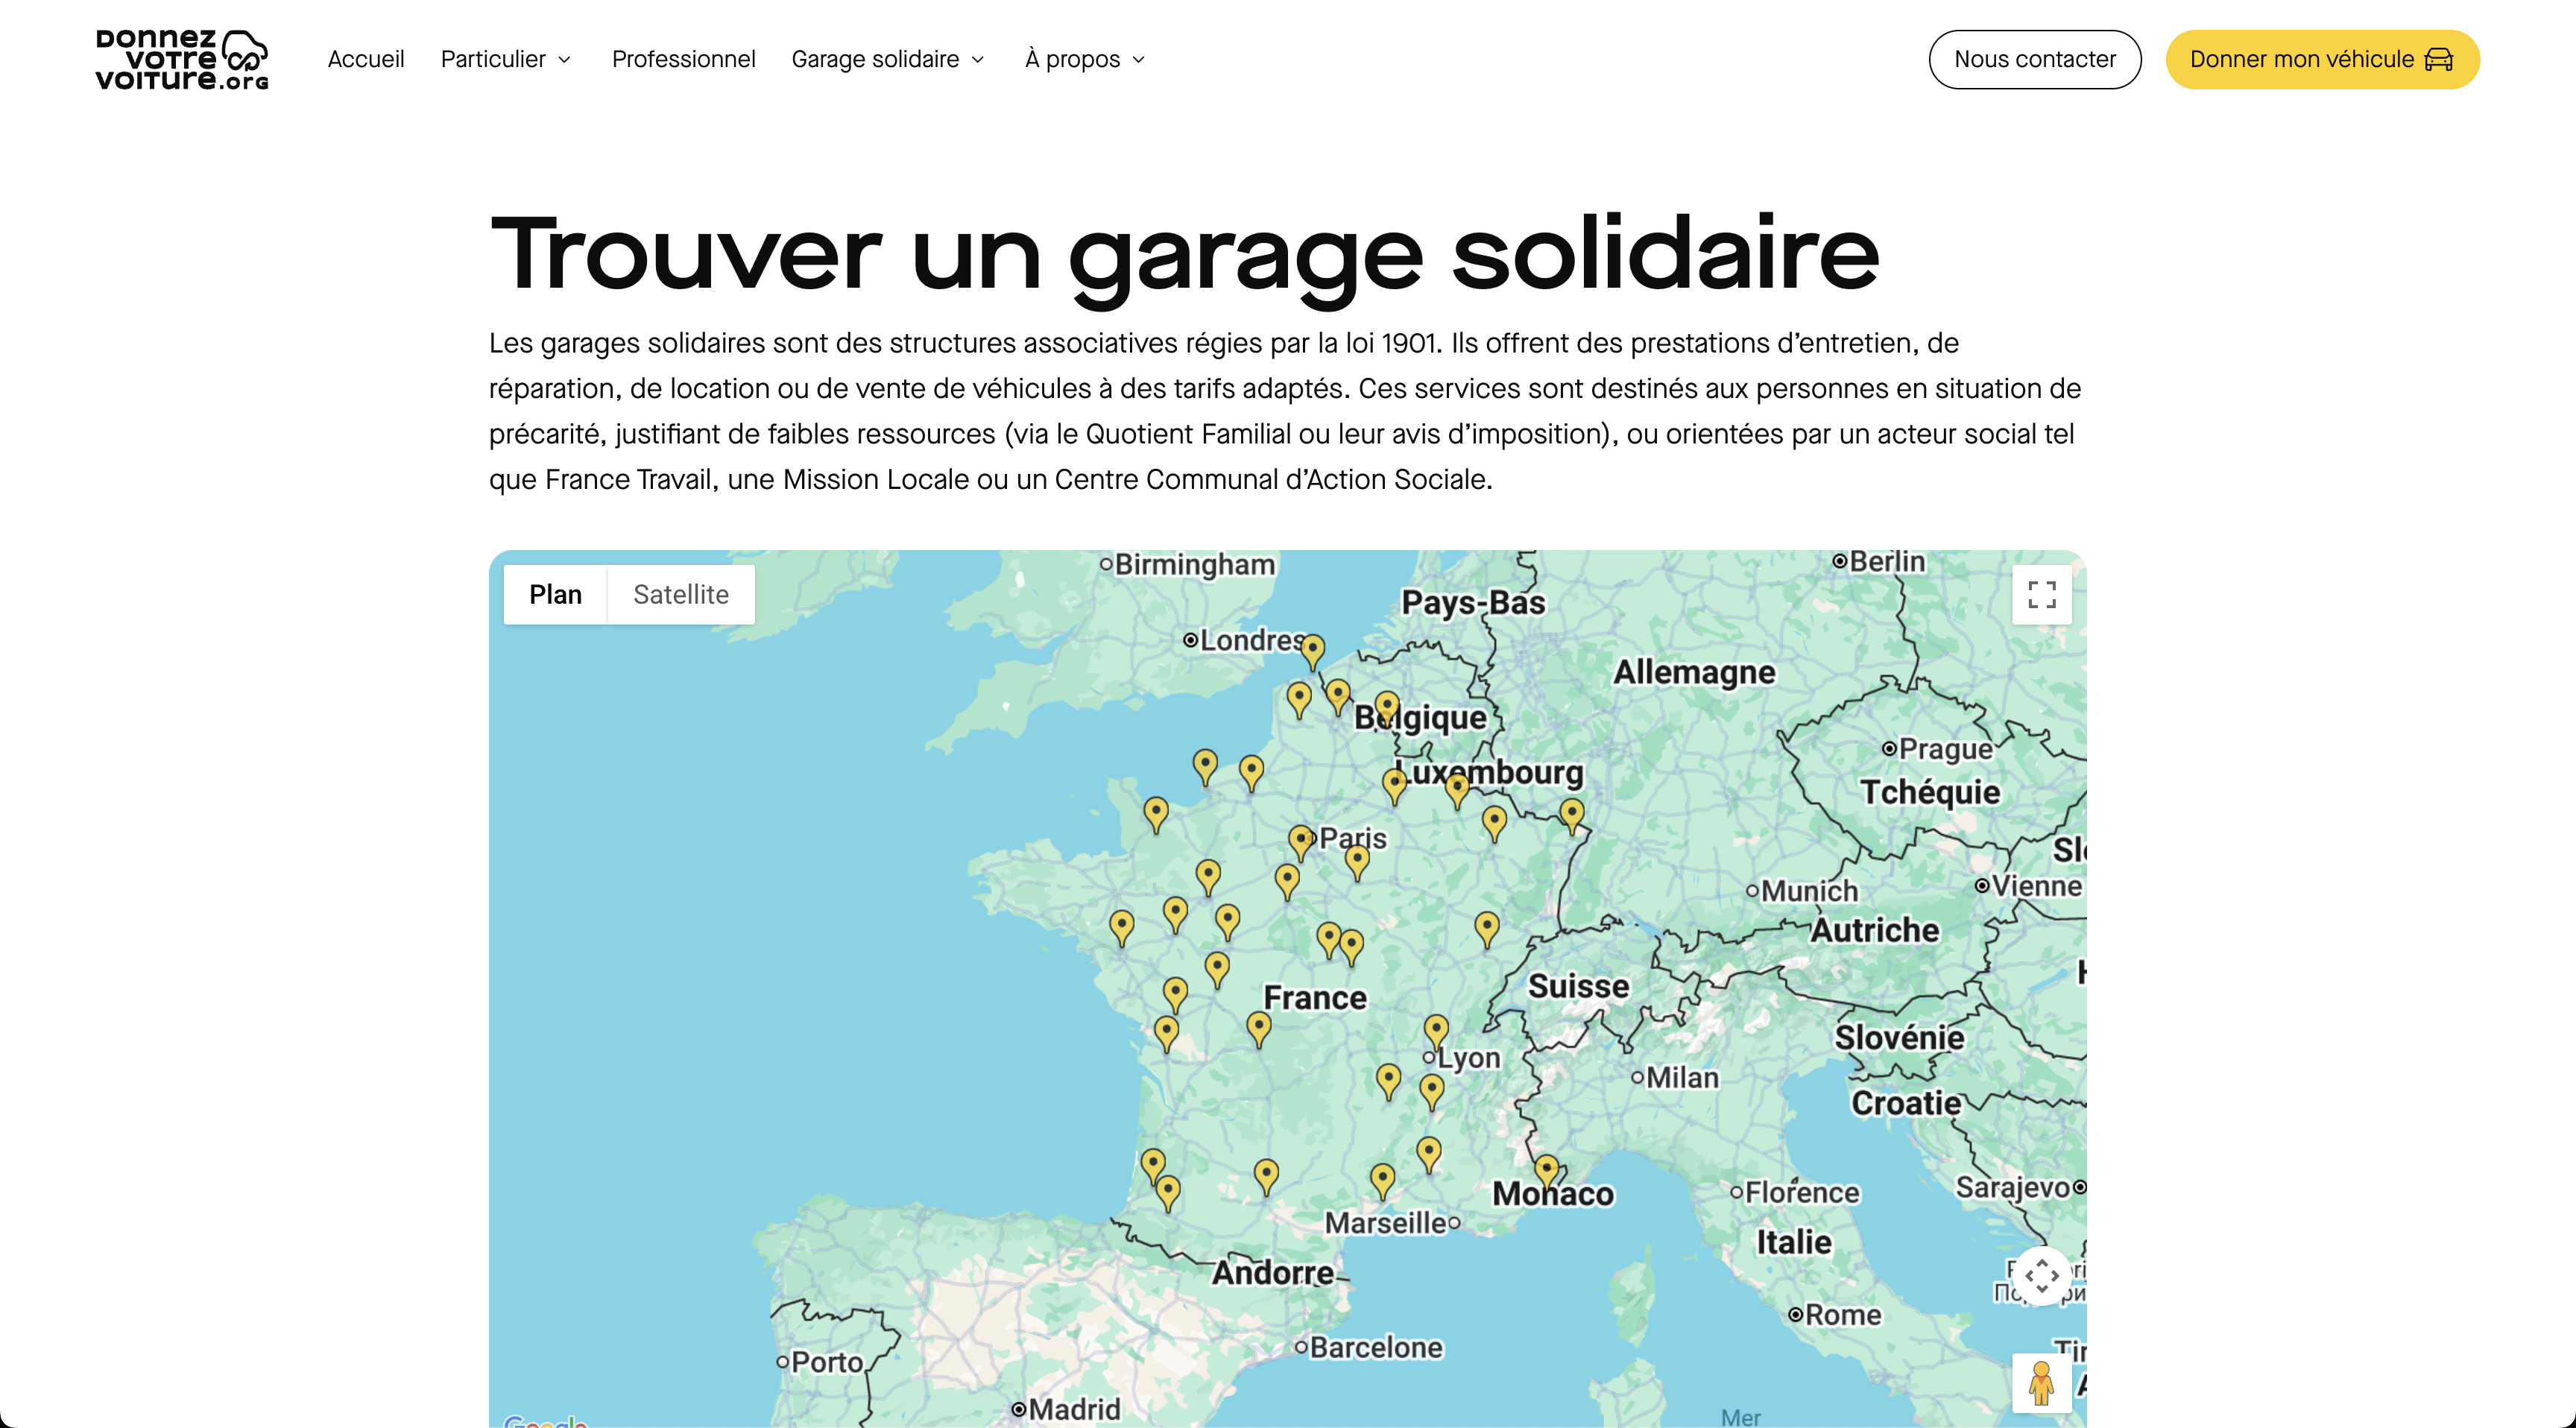Screen dimensions: 2576x1428
Task: Click the map pin near Monaco
Action: coord(1546,1169)
